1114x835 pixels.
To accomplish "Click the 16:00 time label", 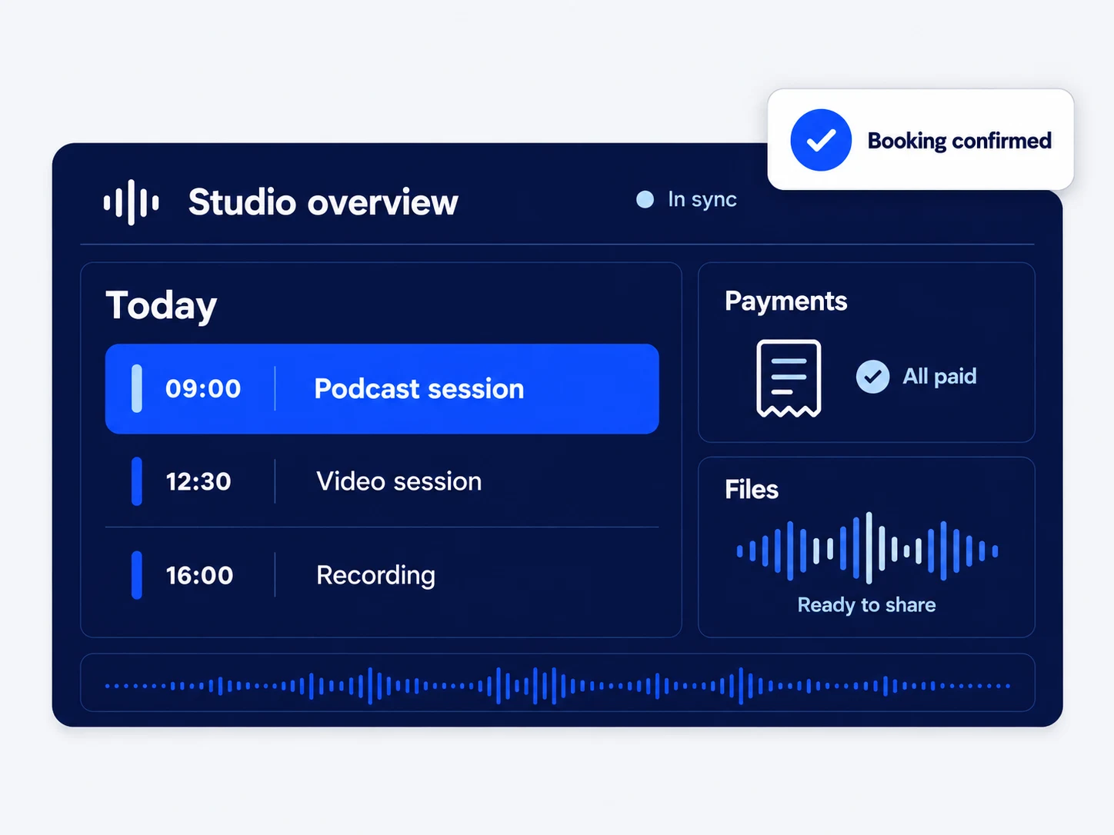I will click(199, 575).
